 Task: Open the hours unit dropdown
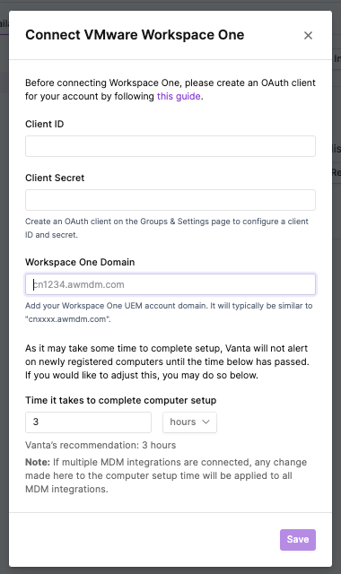tap(189, 422)
